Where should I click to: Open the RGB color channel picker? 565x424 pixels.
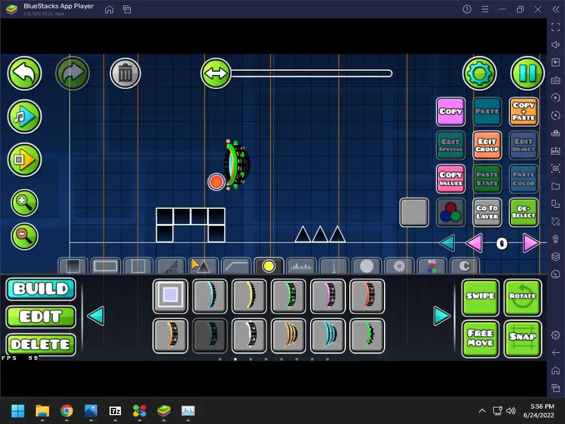450,213
